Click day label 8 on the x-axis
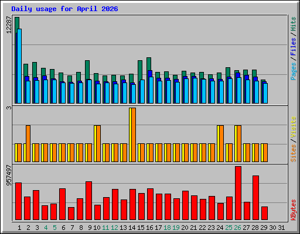Image resolution: width=300 pixels, height=234 pixels. click(x=81, y=228)
